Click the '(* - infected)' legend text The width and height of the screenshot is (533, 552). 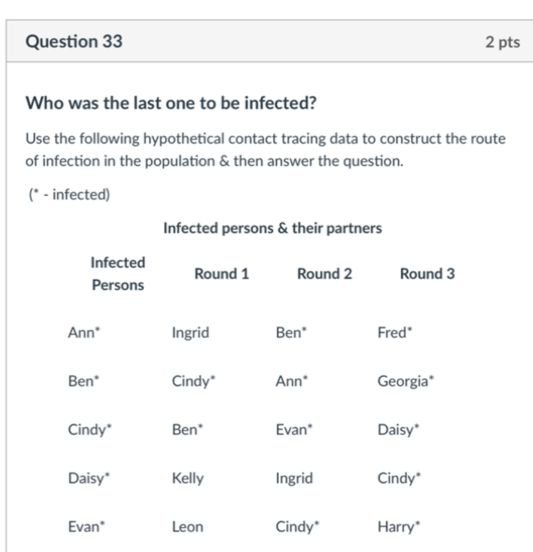69,195
